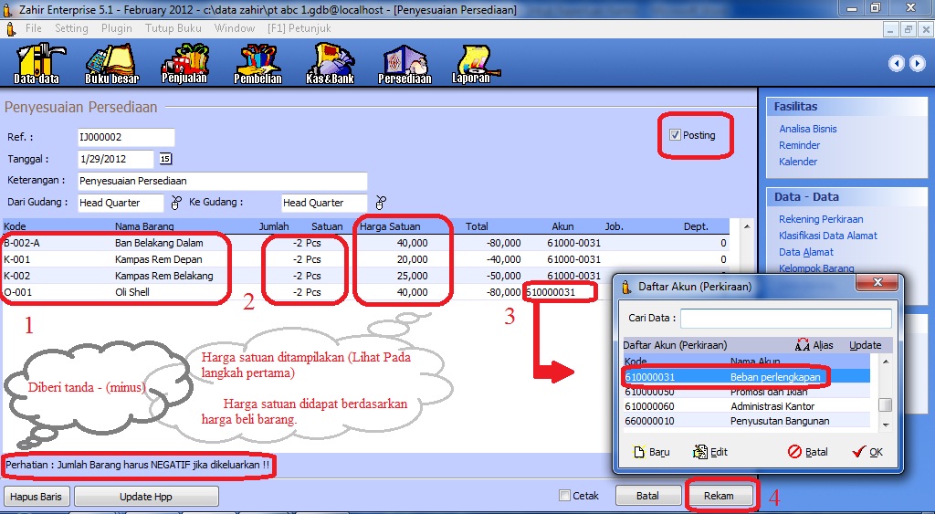Open the Ke Gudang warehouse lookup

click(381, 202)
